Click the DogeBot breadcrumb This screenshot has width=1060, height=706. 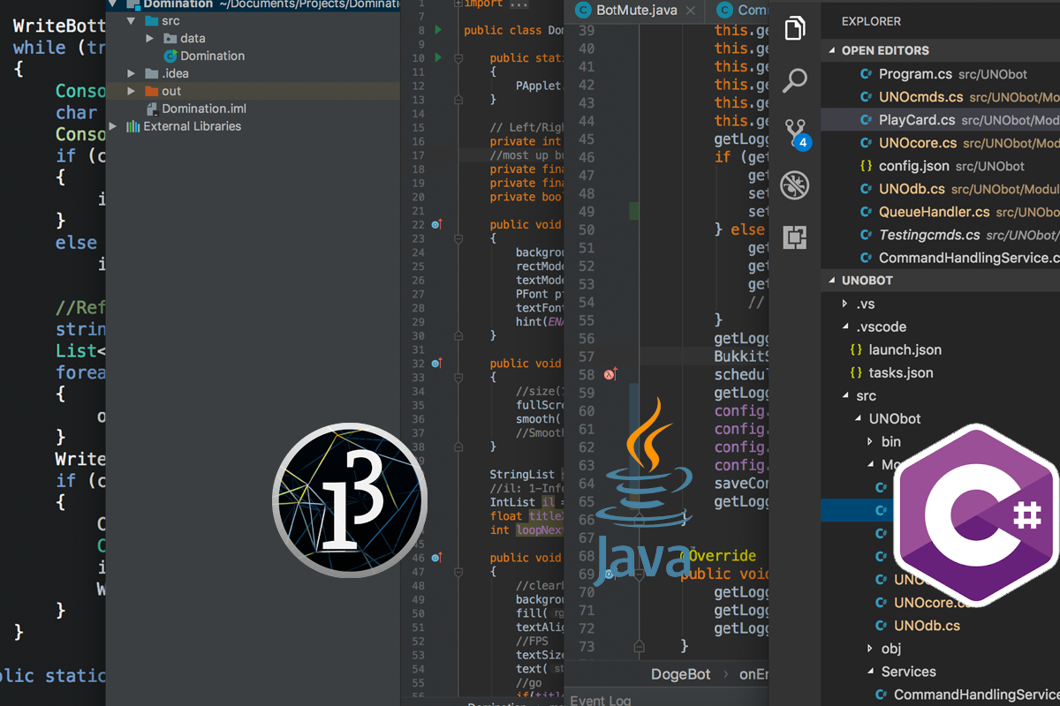[681, 674]
